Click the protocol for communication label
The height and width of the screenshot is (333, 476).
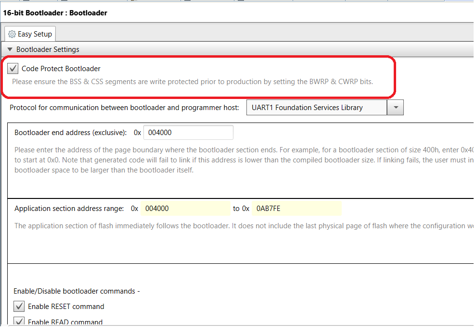tap(124, 108)
